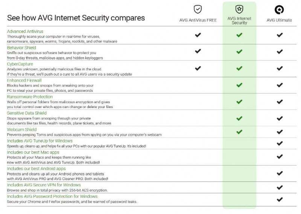Click the 'See how AVG Internet Security compares' title

coord(76,18)
